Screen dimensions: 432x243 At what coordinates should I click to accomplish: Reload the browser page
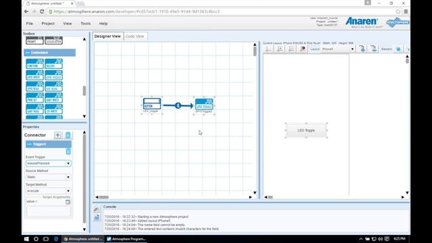point(42,11)
